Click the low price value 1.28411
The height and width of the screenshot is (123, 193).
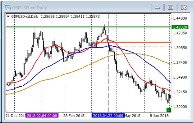78,16
